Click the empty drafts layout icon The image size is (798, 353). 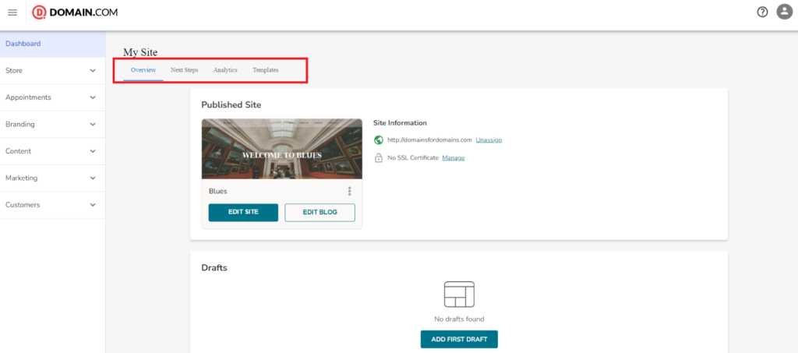(459, 294)
